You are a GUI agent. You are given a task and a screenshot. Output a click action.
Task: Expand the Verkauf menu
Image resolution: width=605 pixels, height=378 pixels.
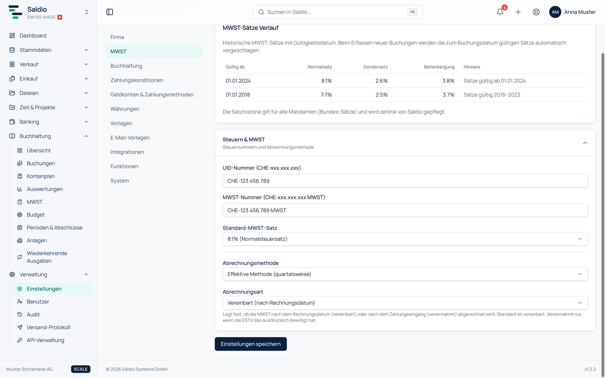pos(48,64)
